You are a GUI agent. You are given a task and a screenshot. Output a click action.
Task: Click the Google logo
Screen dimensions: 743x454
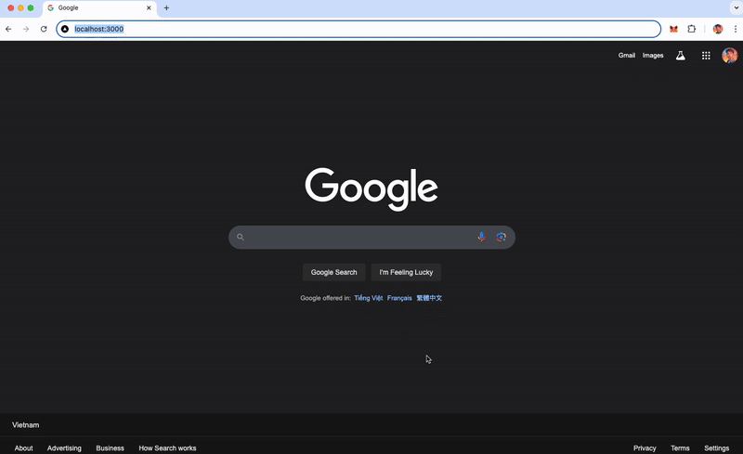click(371, 188)
